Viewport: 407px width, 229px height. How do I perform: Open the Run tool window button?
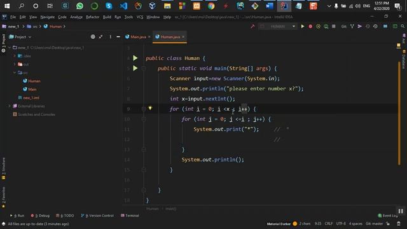pos(17,216)
